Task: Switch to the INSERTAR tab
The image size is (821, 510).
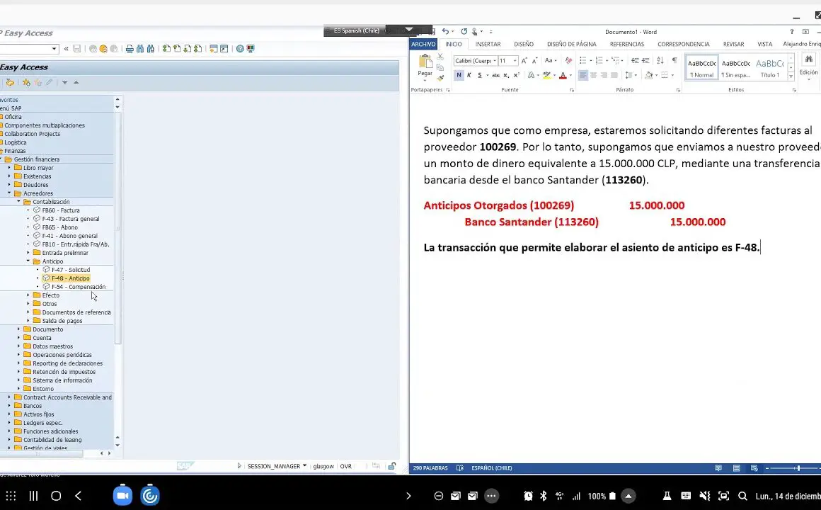Action: [x=488, y=45]
